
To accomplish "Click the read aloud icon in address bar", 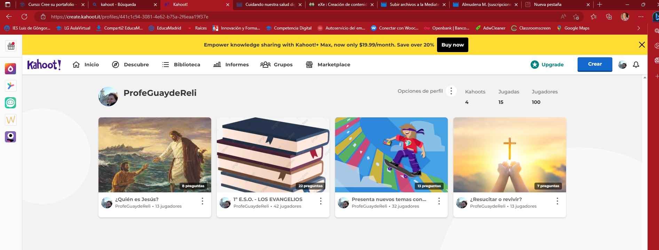I will (x=563, y=17).
